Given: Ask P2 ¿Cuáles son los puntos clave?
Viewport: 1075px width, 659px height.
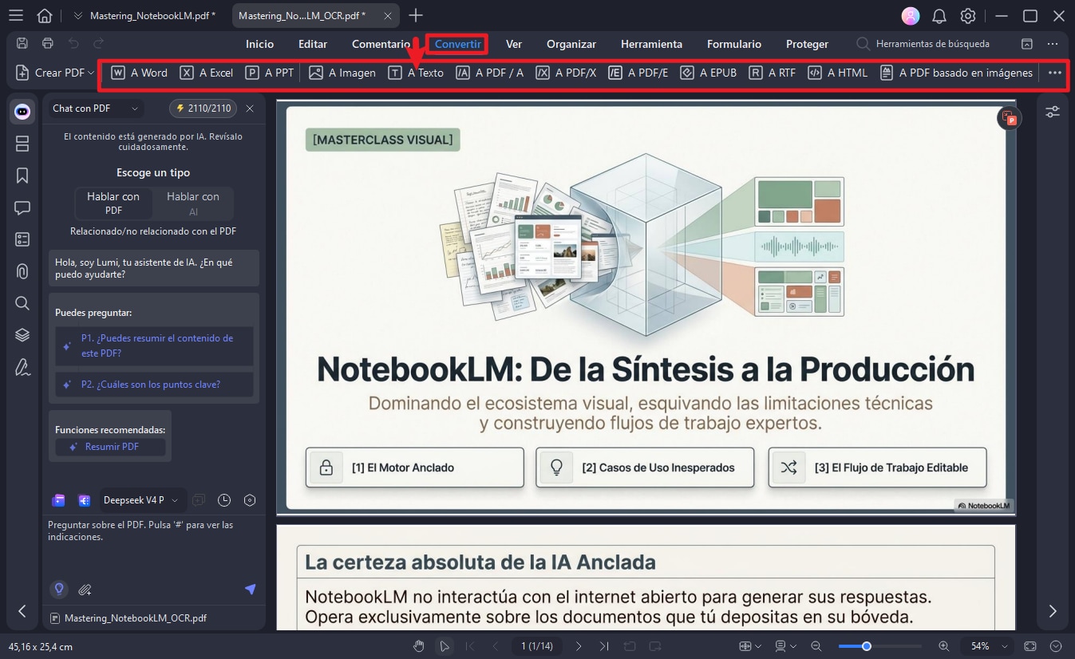Looking at the screenshot, I should click(154, 385).
